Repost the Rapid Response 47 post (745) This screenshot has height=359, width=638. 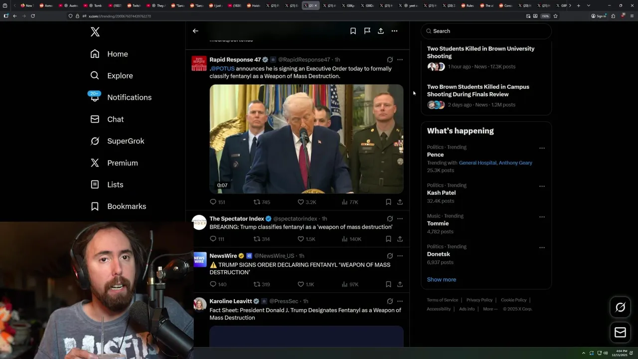pyautogui.click(x=262, y=202)
